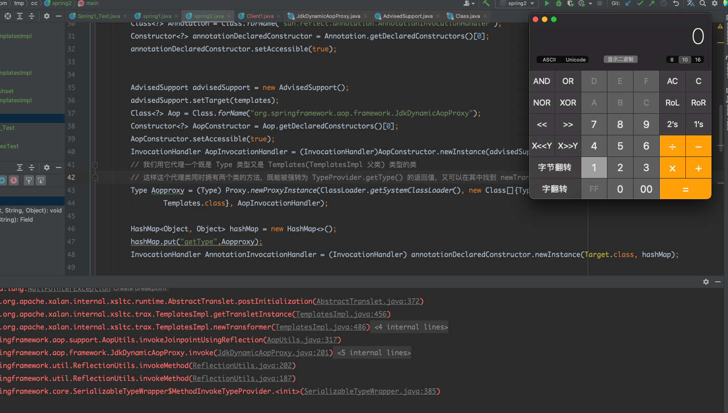Image resolution: width=728 pixels, height=413 pixels.
Task: Click the equals button in calculator
Action: [685, 189]
